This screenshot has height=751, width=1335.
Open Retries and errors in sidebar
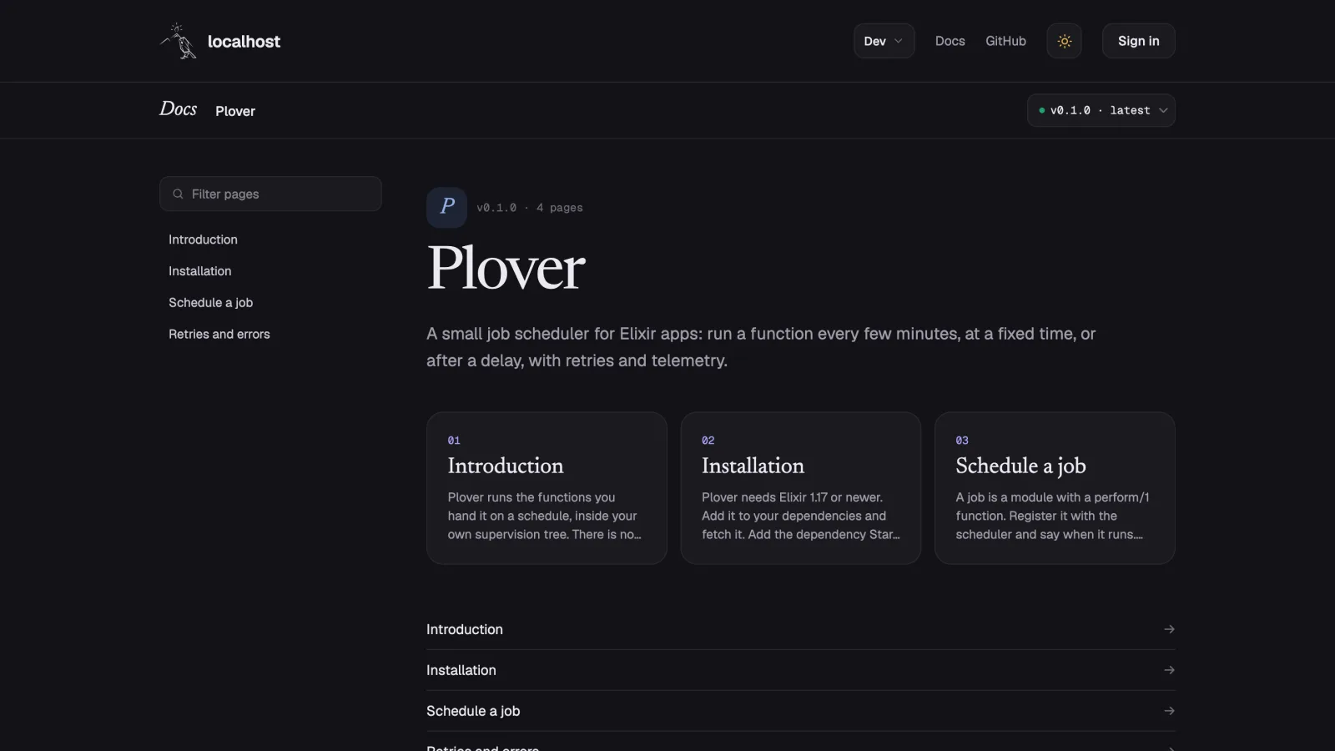tap(219, 334)
